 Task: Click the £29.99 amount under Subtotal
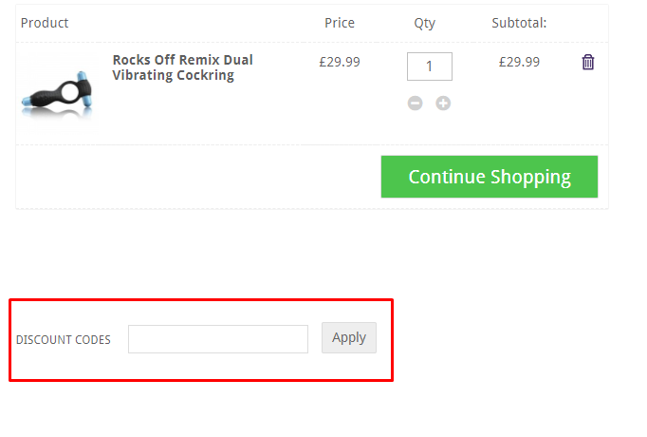click(519, 62)
